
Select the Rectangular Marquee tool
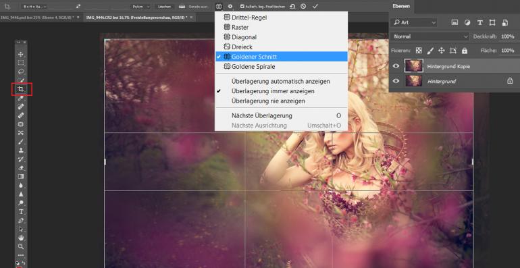coord(21,63)
